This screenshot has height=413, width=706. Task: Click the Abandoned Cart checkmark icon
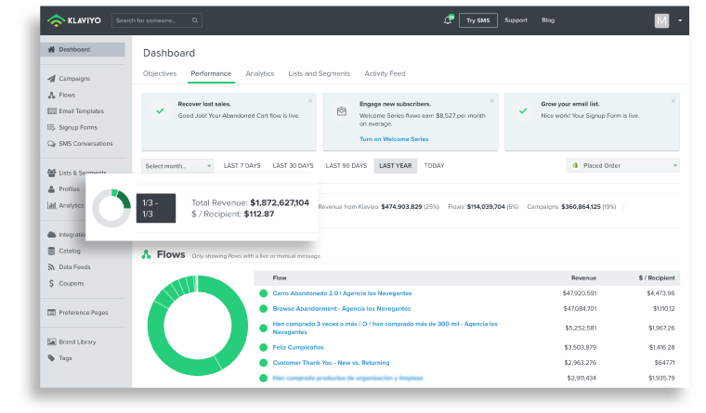[x=160, y=110]
